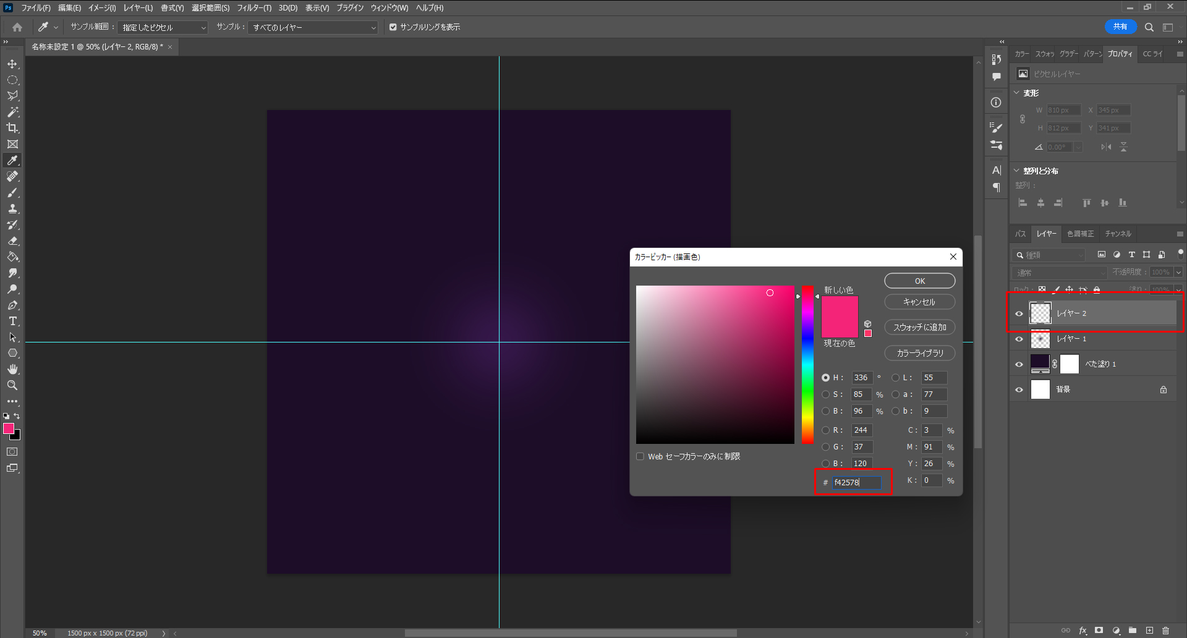
Task: Open the サンプル範囲 dropdown
Action: [x=163, y=27]
